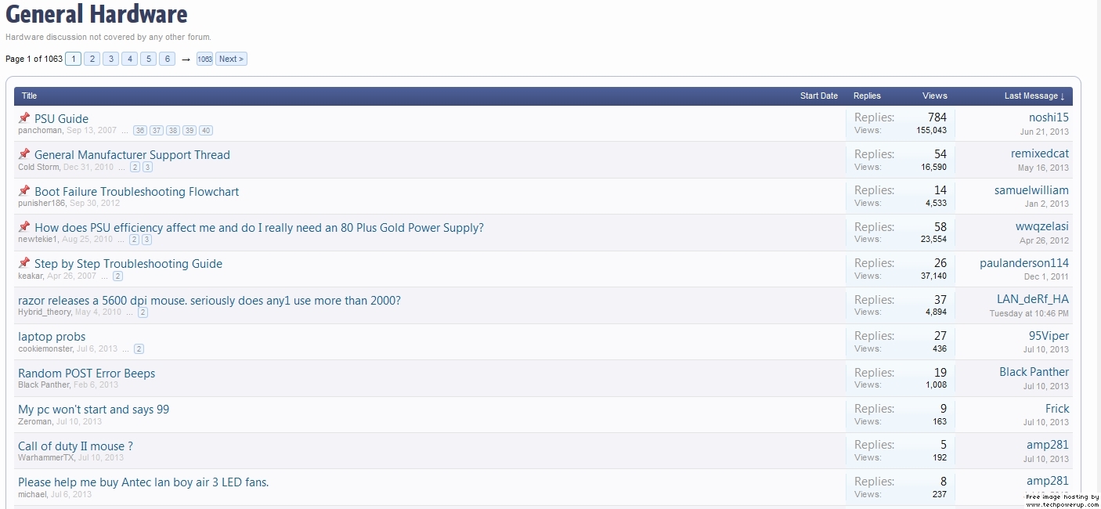Select the pin icon by Boot Failure Troubleshooting Flowchart
This screenshot has height=509, width=1101.
tap(23, 190)
